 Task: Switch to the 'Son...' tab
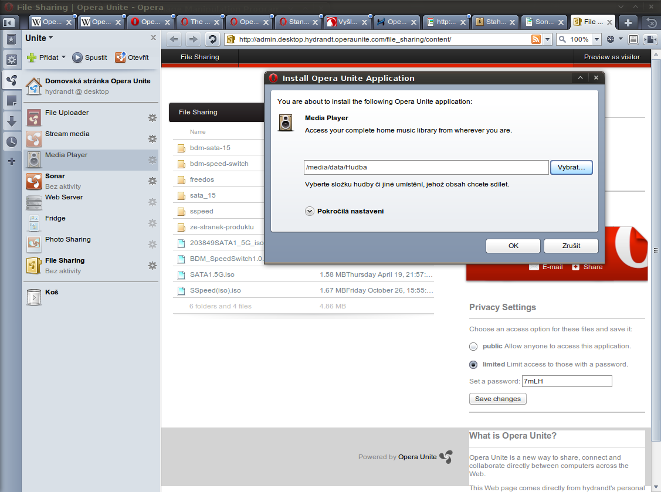click(545, 22)
